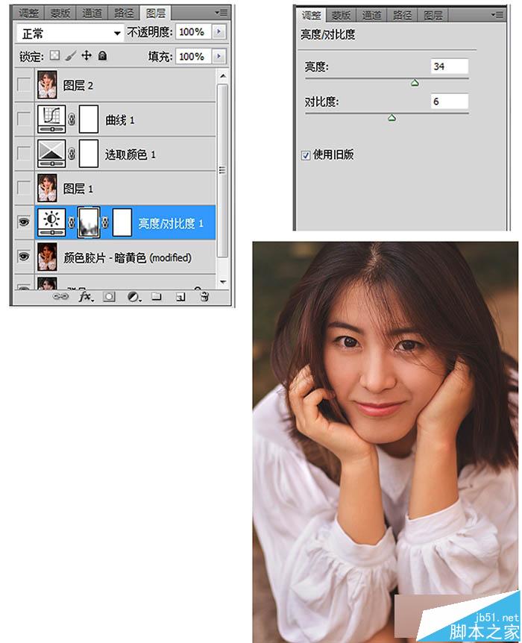
Task: Hide the 亮度/对比度 1 layer
Action: coord(24,222)
